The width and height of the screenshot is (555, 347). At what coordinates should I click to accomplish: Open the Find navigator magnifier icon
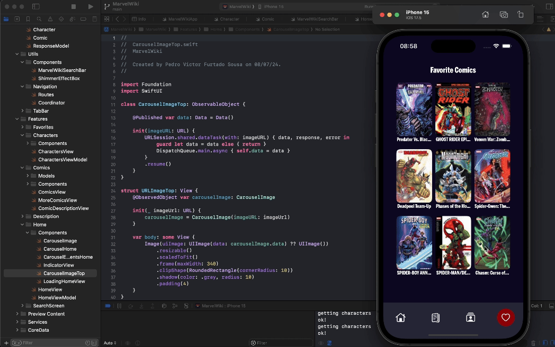click(39, 19)
